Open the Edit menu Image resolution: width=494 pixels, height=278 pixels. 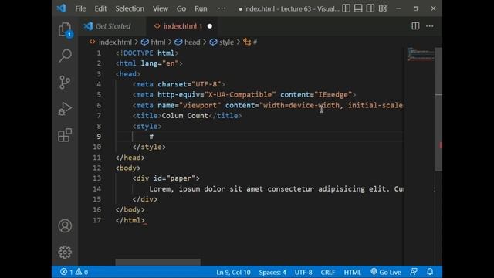[100, 8]
